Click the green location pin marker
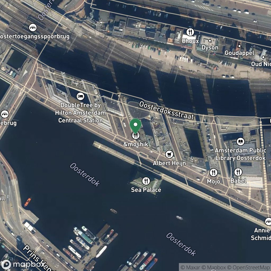271x271 pixels. pyautogui.click(x=136, y=126)
